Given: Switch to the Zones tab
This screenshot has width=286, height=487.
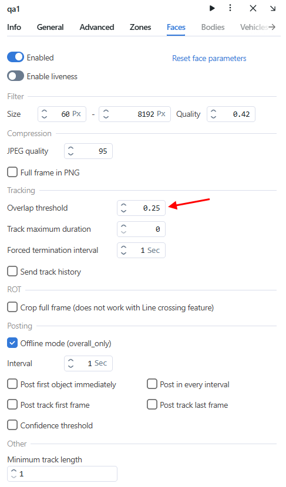Looking at the screenshot, I should [x=140, y=28].
